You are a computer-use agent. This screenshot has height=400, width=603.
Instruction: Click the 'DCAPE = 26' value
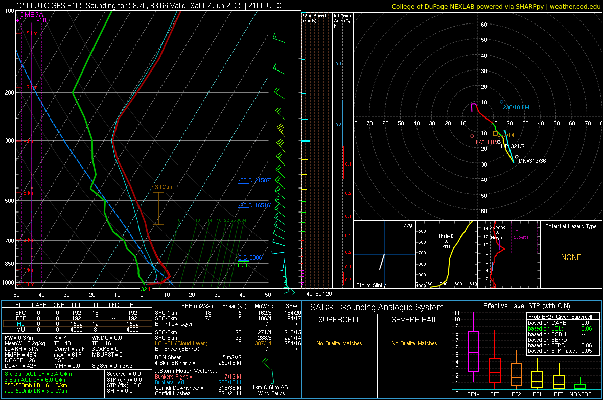click(19, 360)
